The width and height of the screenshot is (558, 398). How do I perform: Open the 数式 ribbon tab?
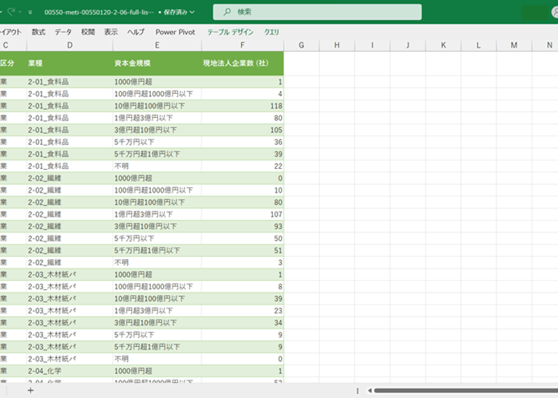pyautogui.click(x=39, y=32)
